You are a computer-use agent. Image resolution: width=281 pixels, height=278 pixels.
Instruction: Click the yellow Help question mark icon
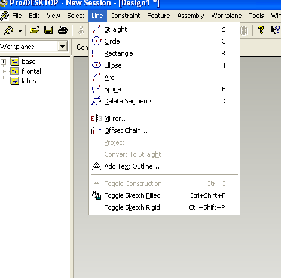click(261, 30)
